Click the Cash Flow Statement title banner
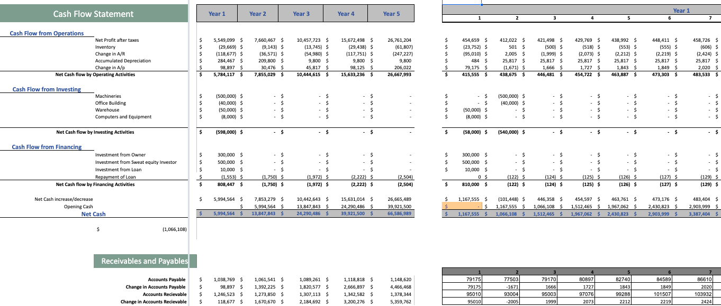Viewport: 721px width, 306px height. coord(94,14)
